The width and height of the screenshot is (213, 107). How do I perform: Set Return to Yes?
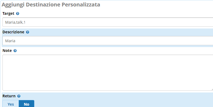(11, 104)
